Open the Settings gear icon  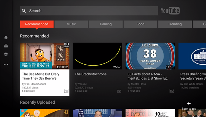click(6, 54)
